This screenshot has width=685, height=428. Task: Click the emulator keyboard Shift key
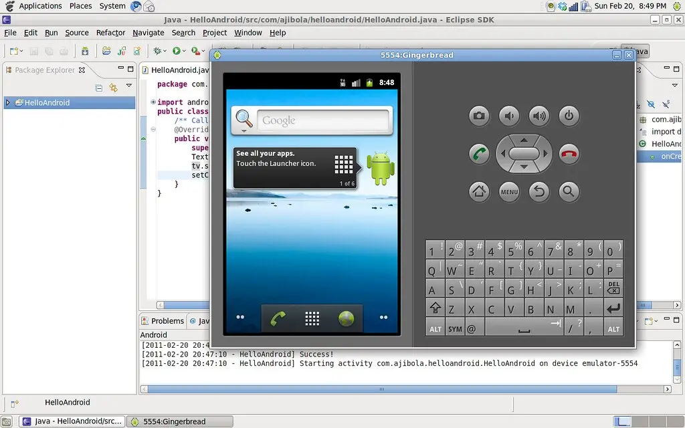(x=435, y=308)
